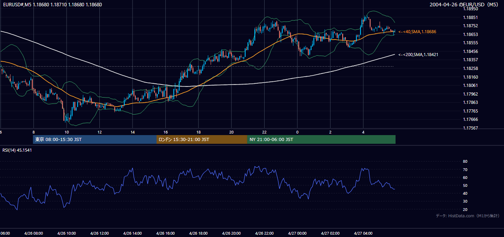Click the 4/26 08:00 bottom time label
The image size is (504, 237).
tap(34, 233)
